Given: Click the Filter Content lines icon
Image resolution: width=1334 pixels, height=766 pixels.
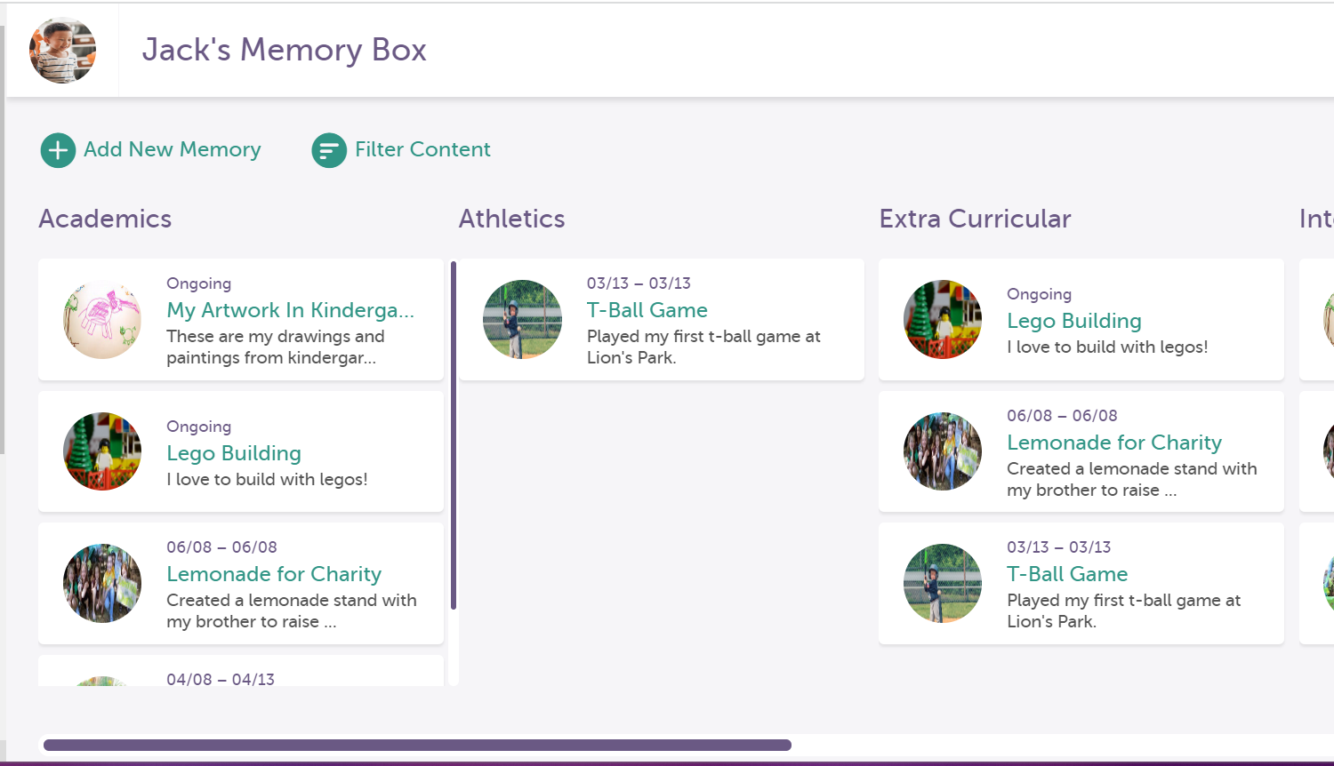Looking at the screenshot, I should pyautogui.click(x=328, y=150).
